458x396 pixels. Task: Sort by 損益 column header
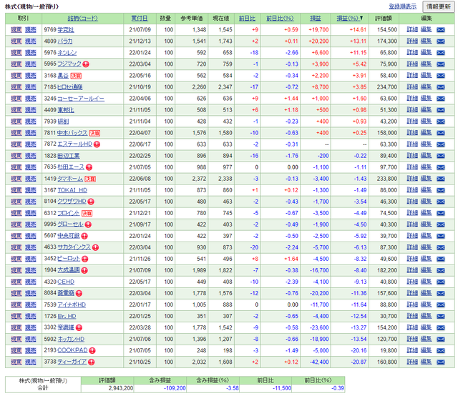coord(316,19)
